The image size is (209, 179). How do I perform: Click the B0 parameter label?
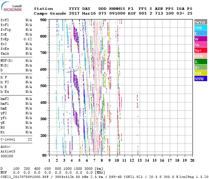pos(3,128)
